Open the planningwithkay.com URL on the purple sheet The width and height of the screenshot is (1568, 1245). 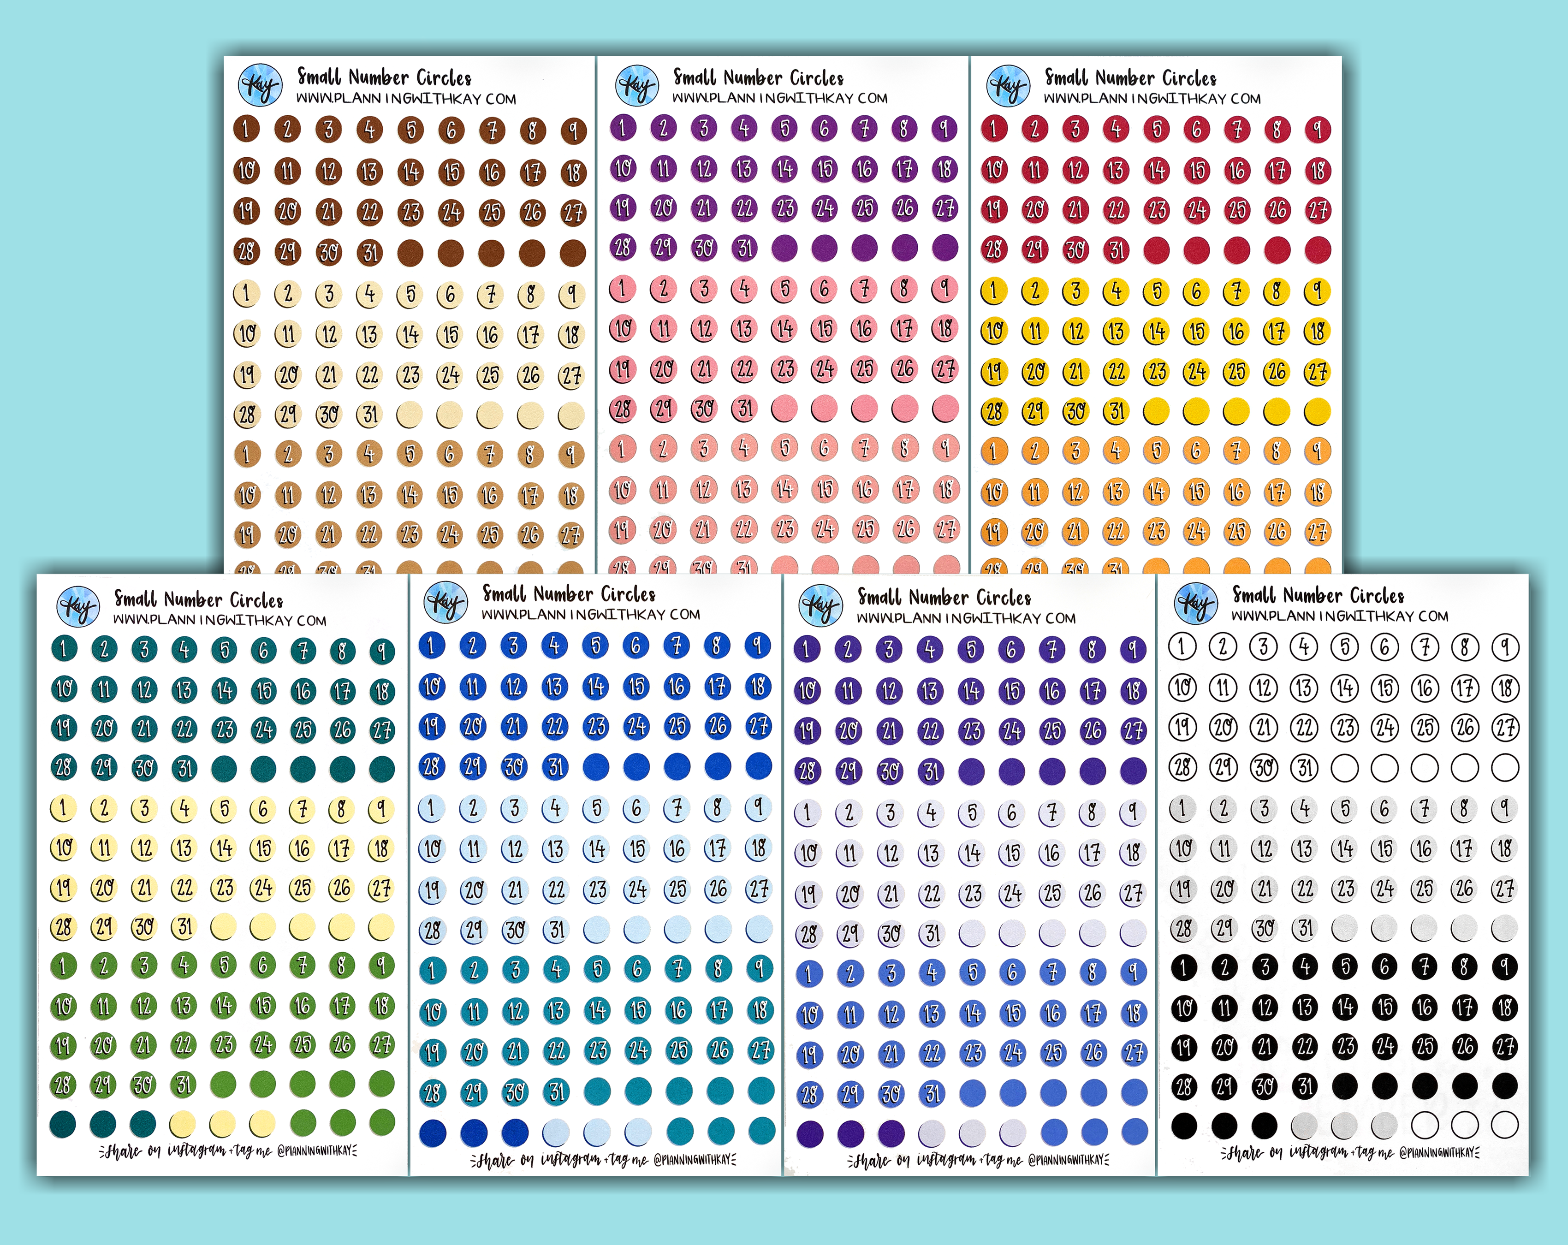tap(780, 98)
